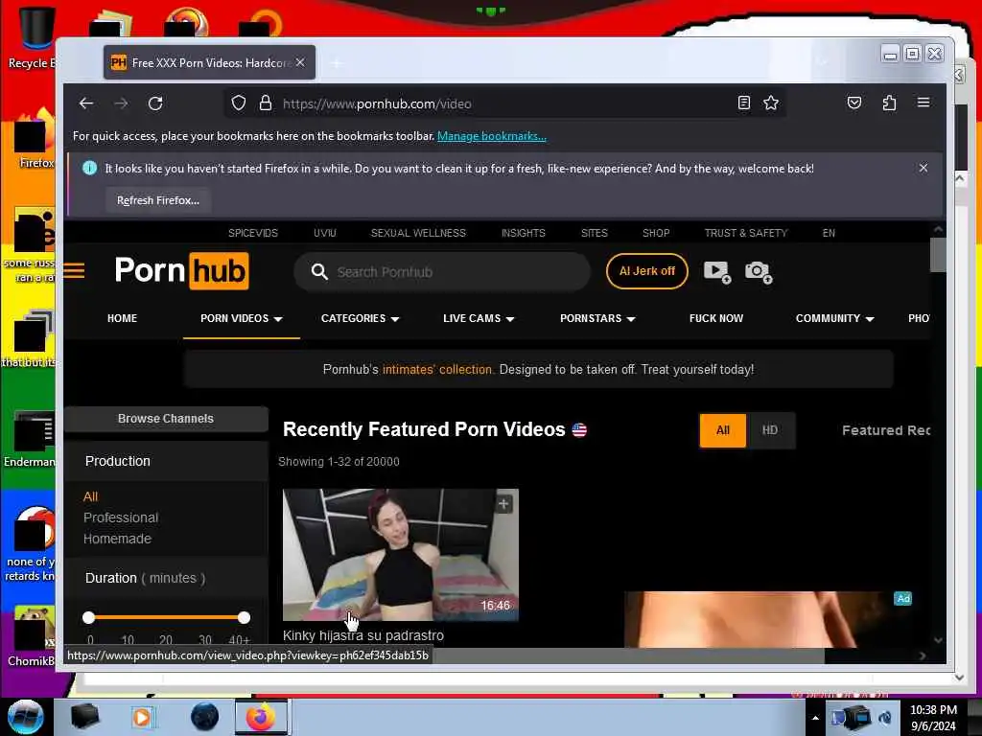
Task: Click the right handle of duration slider
Action: tap(244, 618)
